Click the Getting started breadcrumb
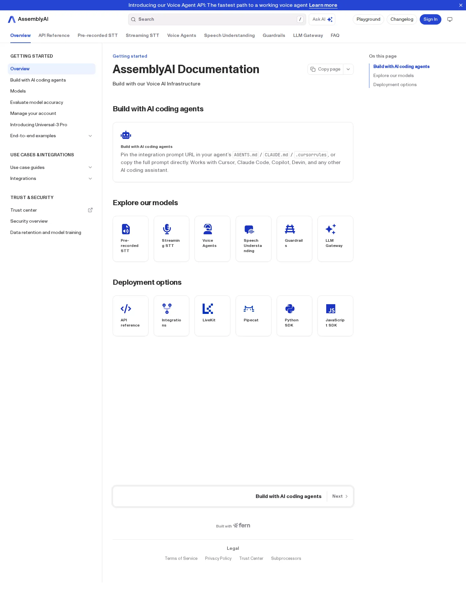The width and height of the screenshot is (466, 598). pyautogui.click(x=130, y=56)
